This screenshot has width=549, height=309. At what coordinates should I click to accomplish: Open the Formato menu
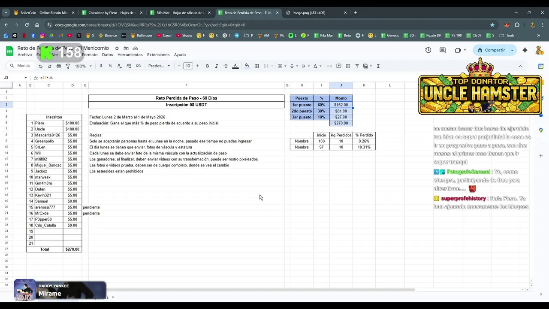tap(90, 55)
